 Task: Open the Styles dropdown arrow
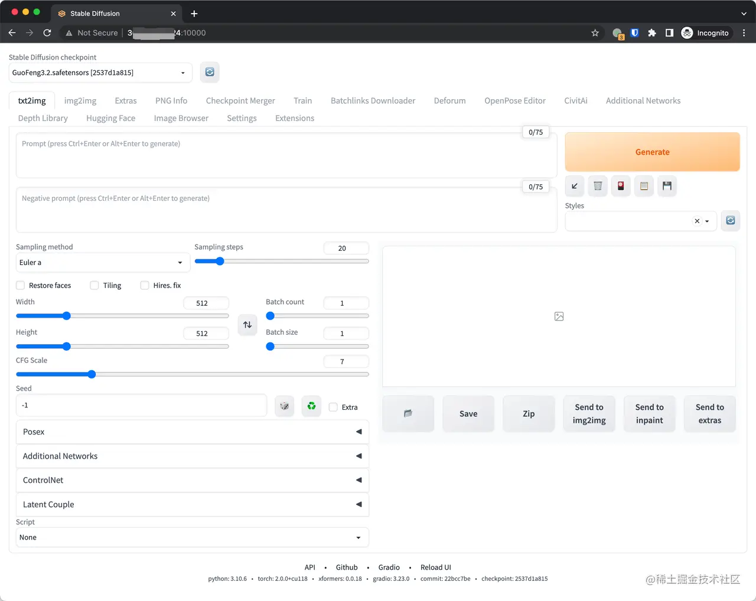pos(707,221)
